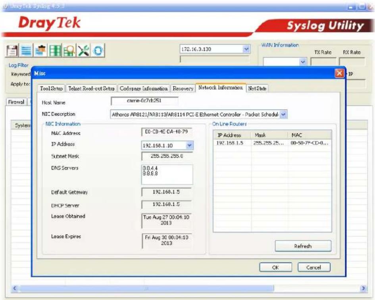Click the MAC cell 00-50-7F-CD-0...

click(x=310, y=143)
